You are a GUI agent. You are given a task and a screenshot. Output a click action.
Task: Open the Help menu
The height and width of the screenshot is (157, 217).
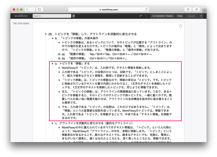(180, 16)
